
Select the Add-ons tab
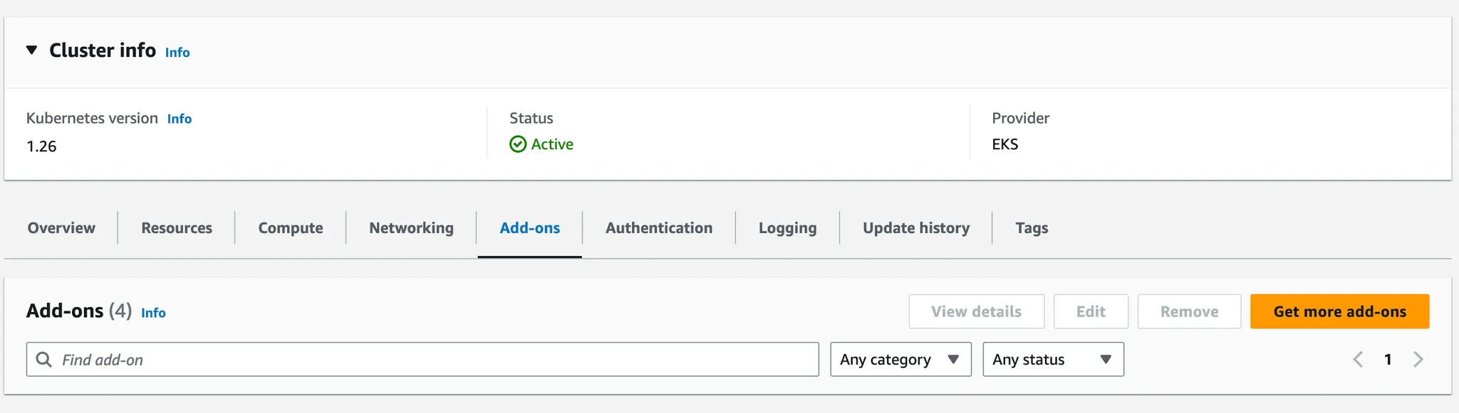click(529, 228)
